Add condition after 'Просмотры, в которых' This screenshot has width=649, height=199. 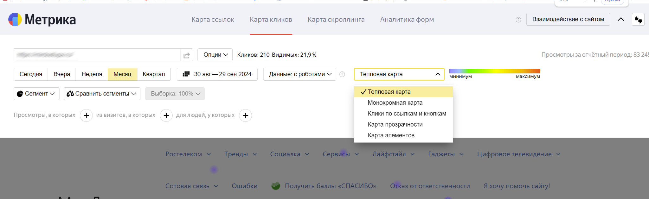point(86,115)
